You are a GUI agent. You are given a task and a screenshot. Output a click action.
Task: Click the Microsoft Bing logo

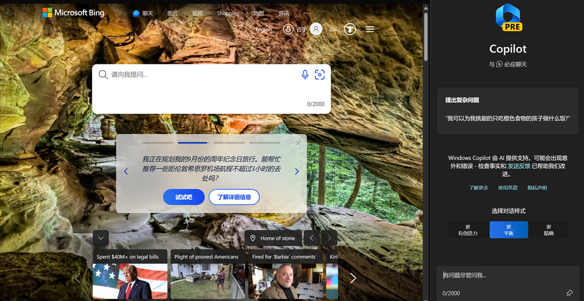[73, 13]
